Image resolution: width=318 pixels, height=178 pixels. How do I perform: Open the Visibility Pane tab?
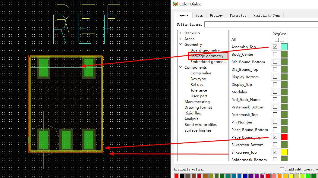point(267,15)
